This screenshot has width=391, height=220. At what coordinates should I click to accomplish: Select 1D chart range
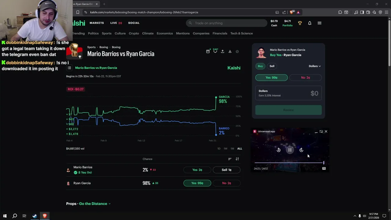(219, 148)
